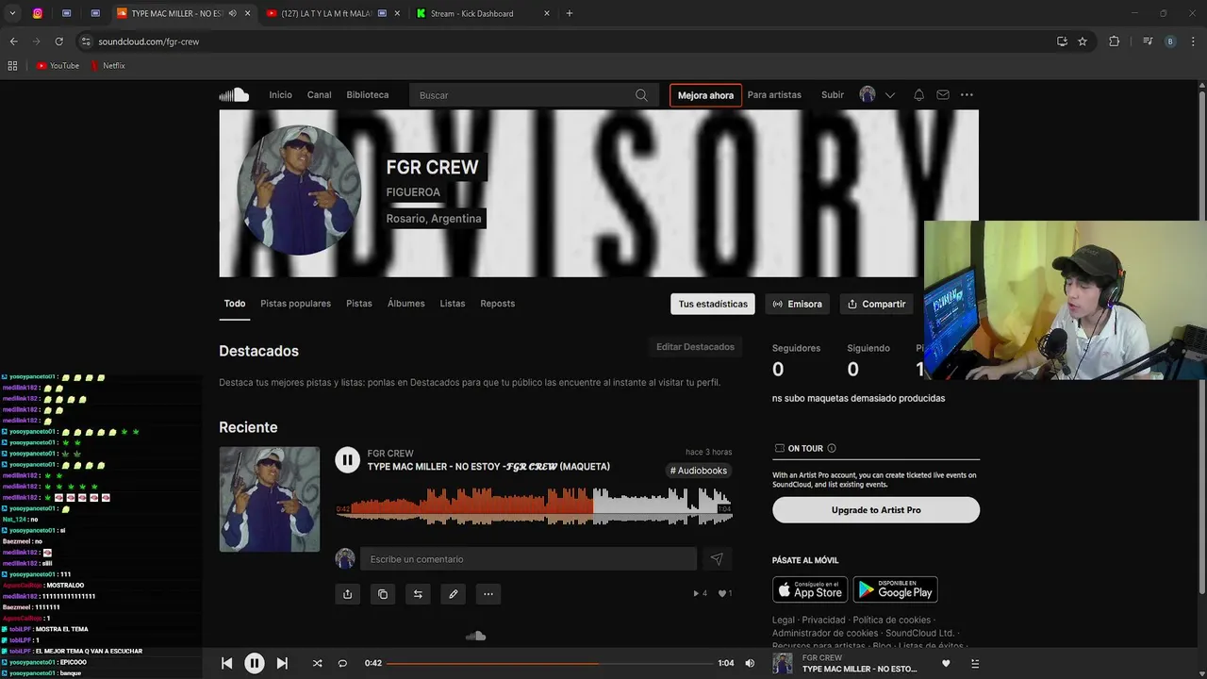Open the FGR CREW profile avatar
Image resolution: width=1207 pixels, height=679 pixels.
(299, 190)
